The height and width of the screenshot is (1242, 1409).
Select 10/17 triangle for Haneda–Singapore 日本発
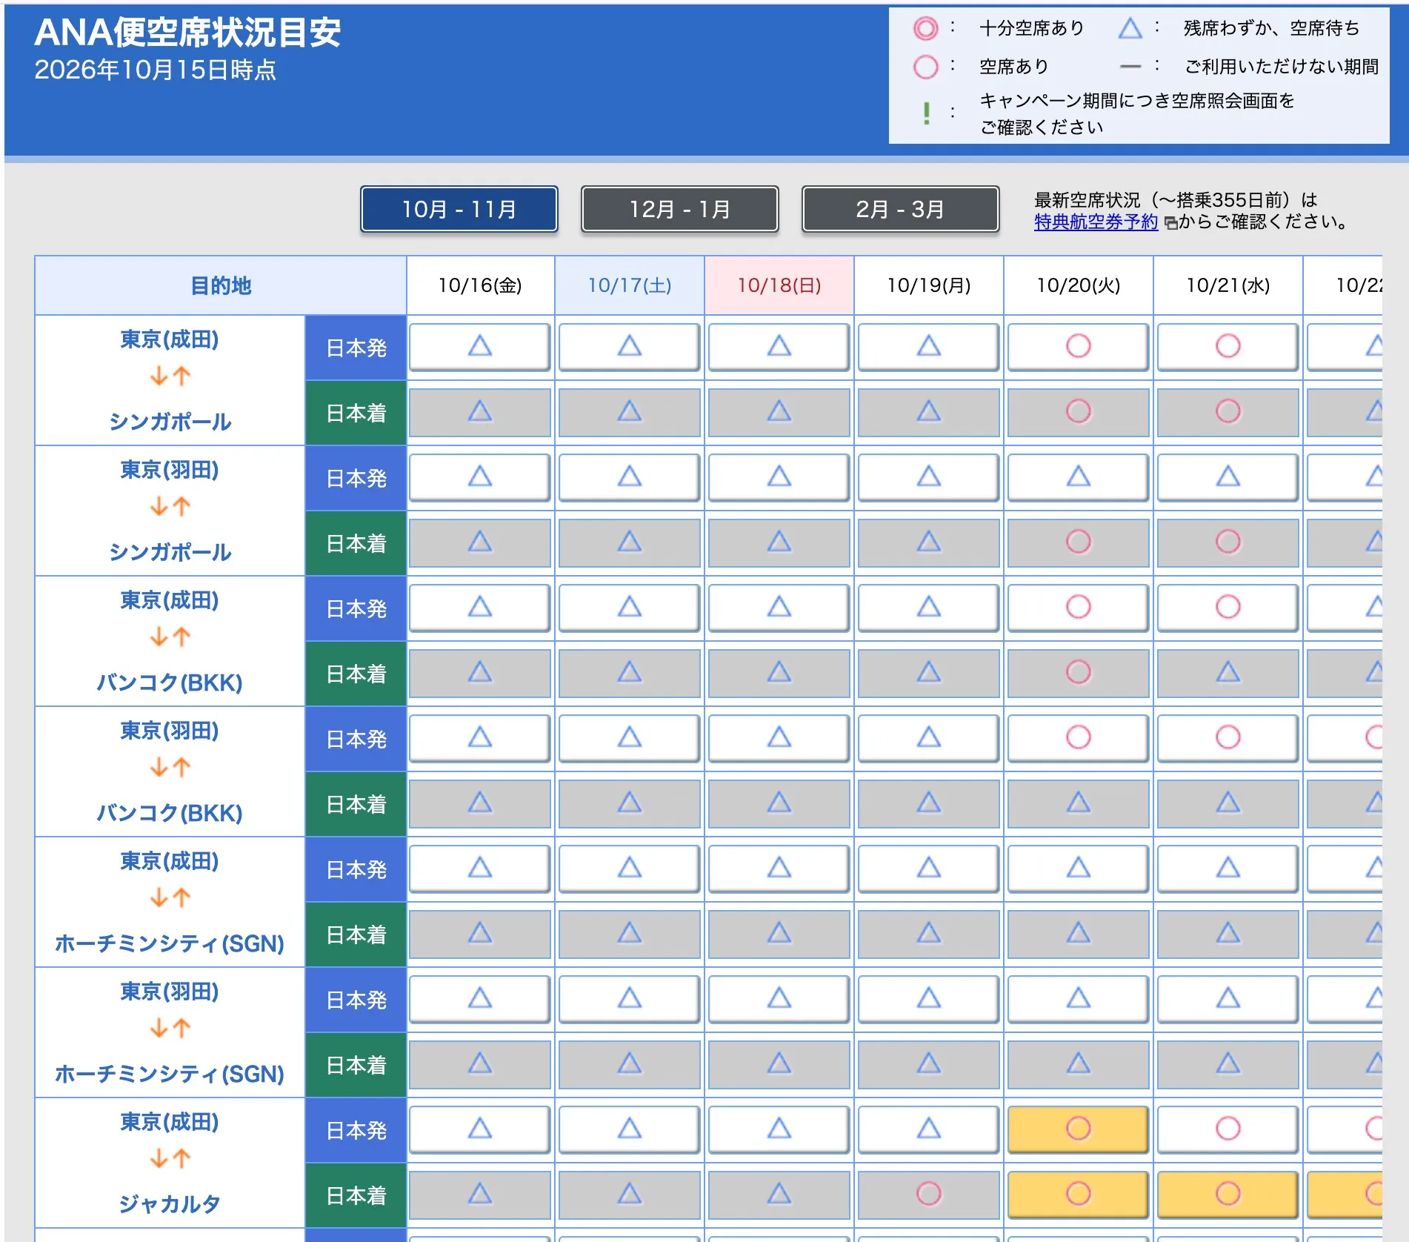click(630, 477)
